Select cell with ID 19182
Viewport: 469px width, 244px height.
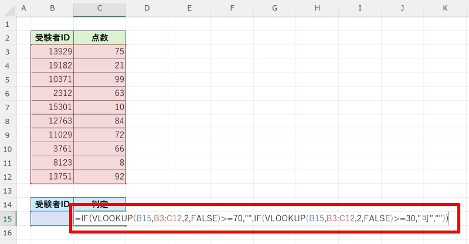coord(52,66)
